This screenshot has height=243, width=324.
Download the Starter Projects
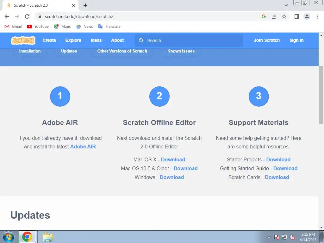click(x=278, y=160)
